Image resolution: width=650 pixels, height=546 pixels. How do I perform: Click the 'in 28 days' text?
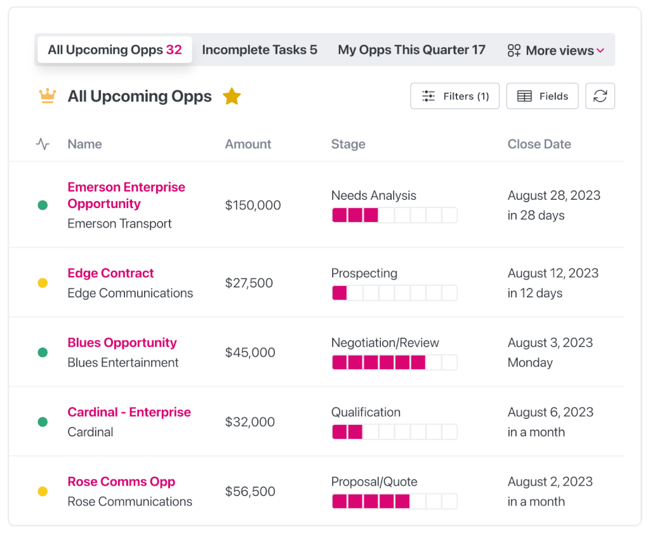click(x=536, y=216)
